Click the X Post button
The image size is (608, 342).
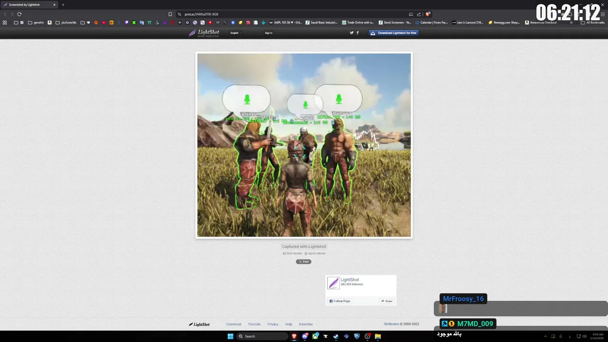(304, 262)
